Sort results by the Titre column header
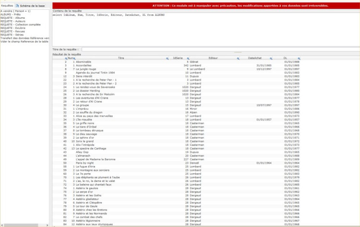This screenshot has height=227, width=360. point(121,58)
